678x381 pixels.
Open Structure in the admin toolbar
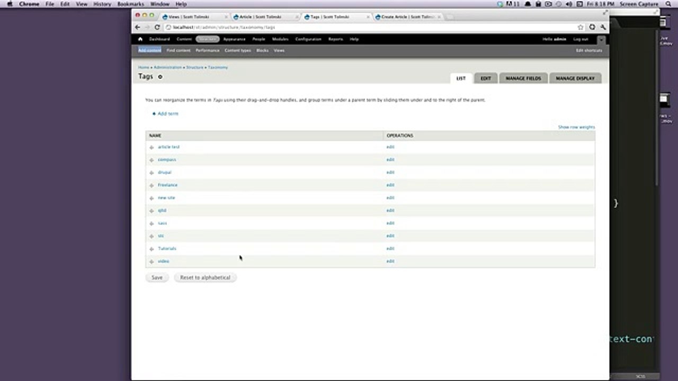207,39
